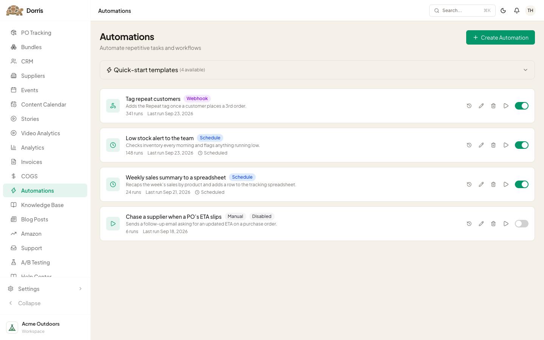This screenshot has height=340, width=544.
Task: Disable the Tag repeat customers toggle
Action: pyautogui.click(x=522, y=106)
